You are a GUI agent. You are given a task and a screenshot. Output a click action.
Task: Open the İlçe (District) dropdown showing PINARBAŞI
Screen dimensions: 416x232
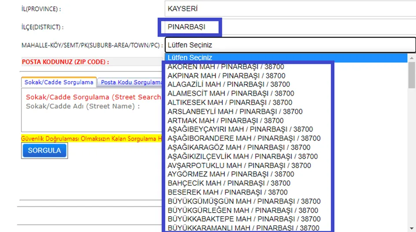coord(290,27)
